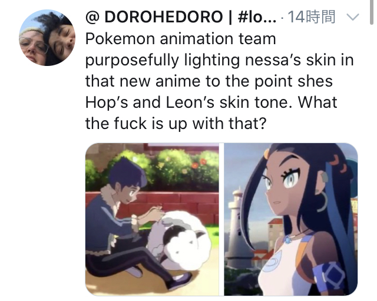View the right image of Nessa
This screenshot has width=377, height=301.
pos(291,219)
